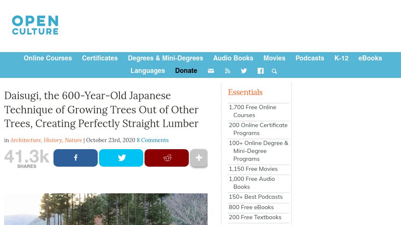
Task: Share article on Reddit button
Action: tap(167, 158)
